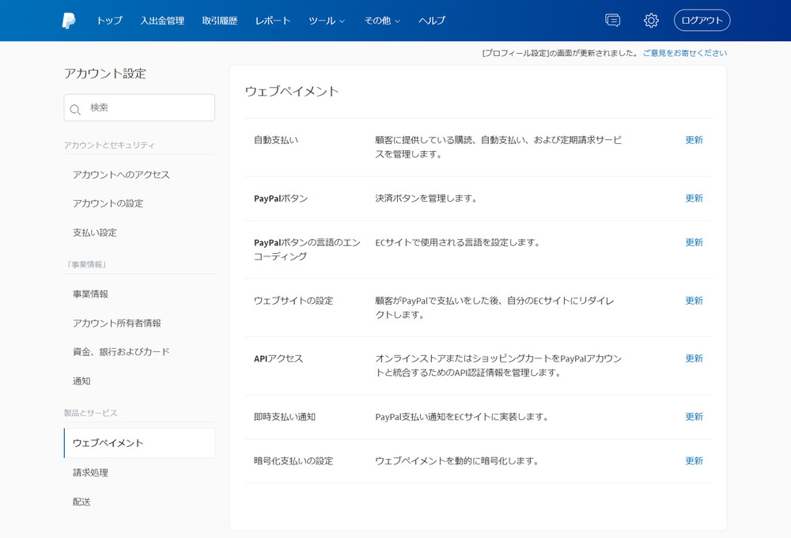Image resolution: width=791 pixels, height=538 pixels.
Task: Click 更新 for APIアクセス
Action: [x=694, y=358]
